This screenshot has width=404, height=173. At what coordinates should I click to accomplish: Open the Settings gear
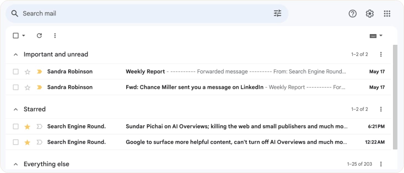point(370,13)
